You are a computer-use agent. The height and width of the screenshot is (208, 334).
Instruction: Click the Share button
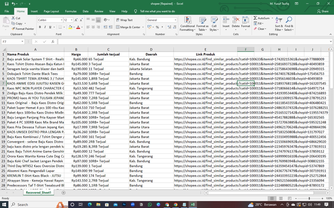(323, 11)
